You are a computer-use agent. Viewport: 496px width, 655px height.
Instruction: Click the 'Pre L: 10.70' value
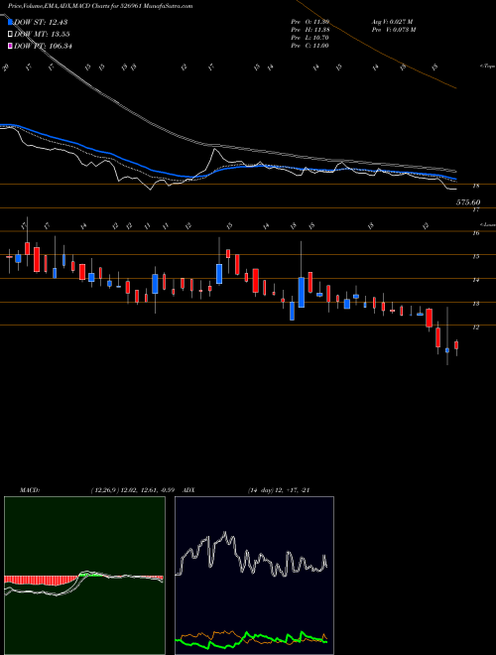(310, 38)
